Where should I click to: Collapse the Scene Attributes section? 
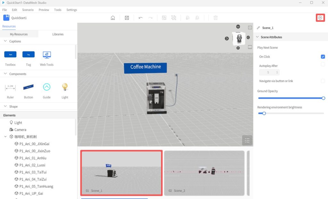(257, 37)
